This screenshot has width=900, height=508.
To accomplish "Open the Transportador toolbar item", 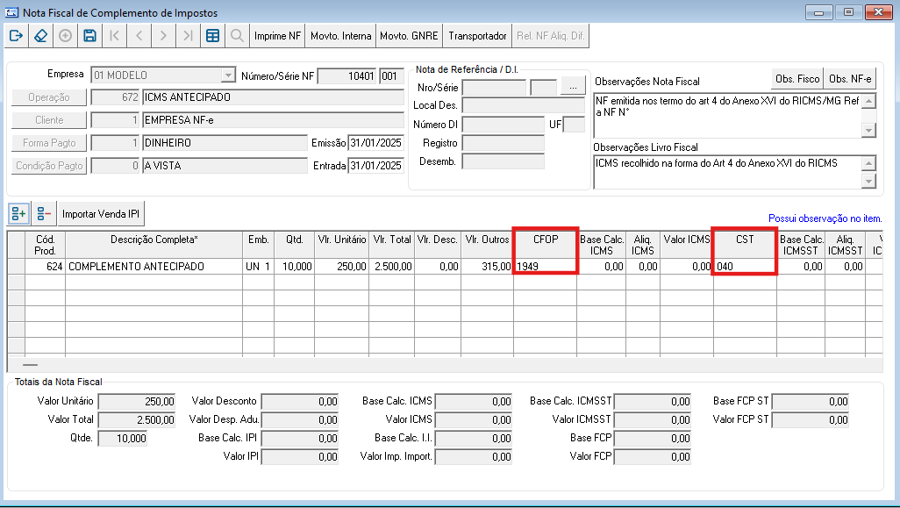I will 477,36.
